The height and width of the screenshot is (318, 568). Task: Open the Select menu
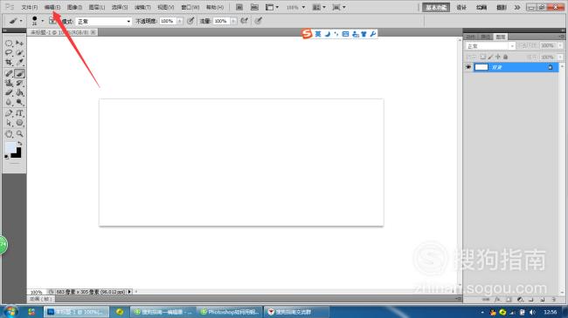pos(120,7)
